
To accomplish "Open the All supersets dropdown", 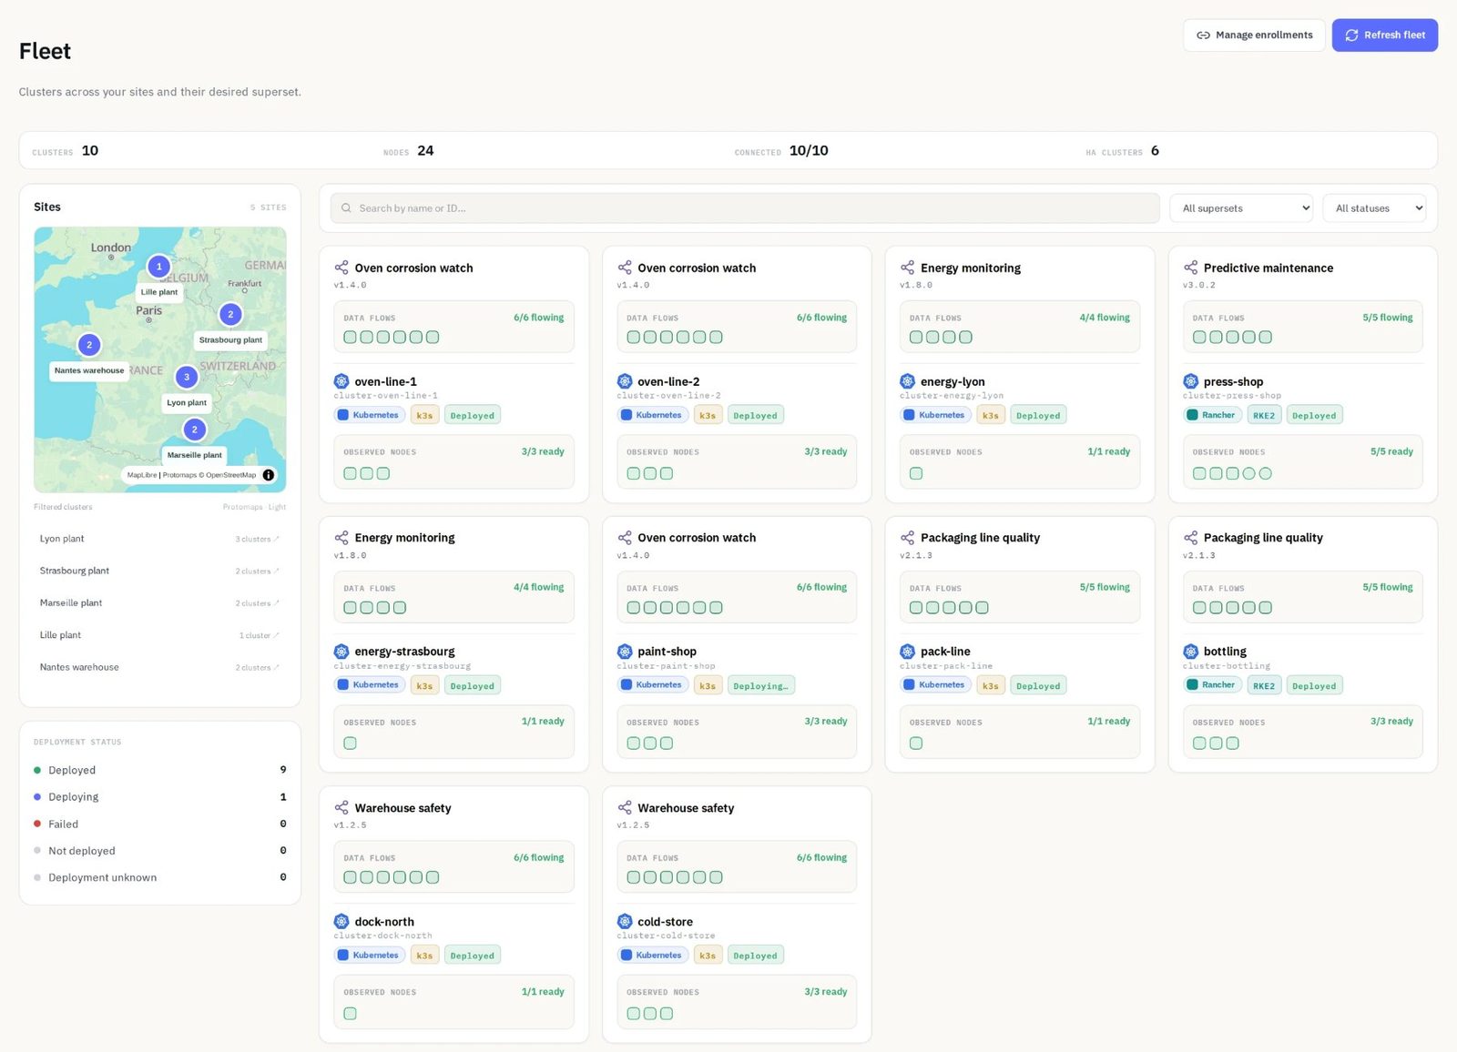I will click(x=1241, y=208).
